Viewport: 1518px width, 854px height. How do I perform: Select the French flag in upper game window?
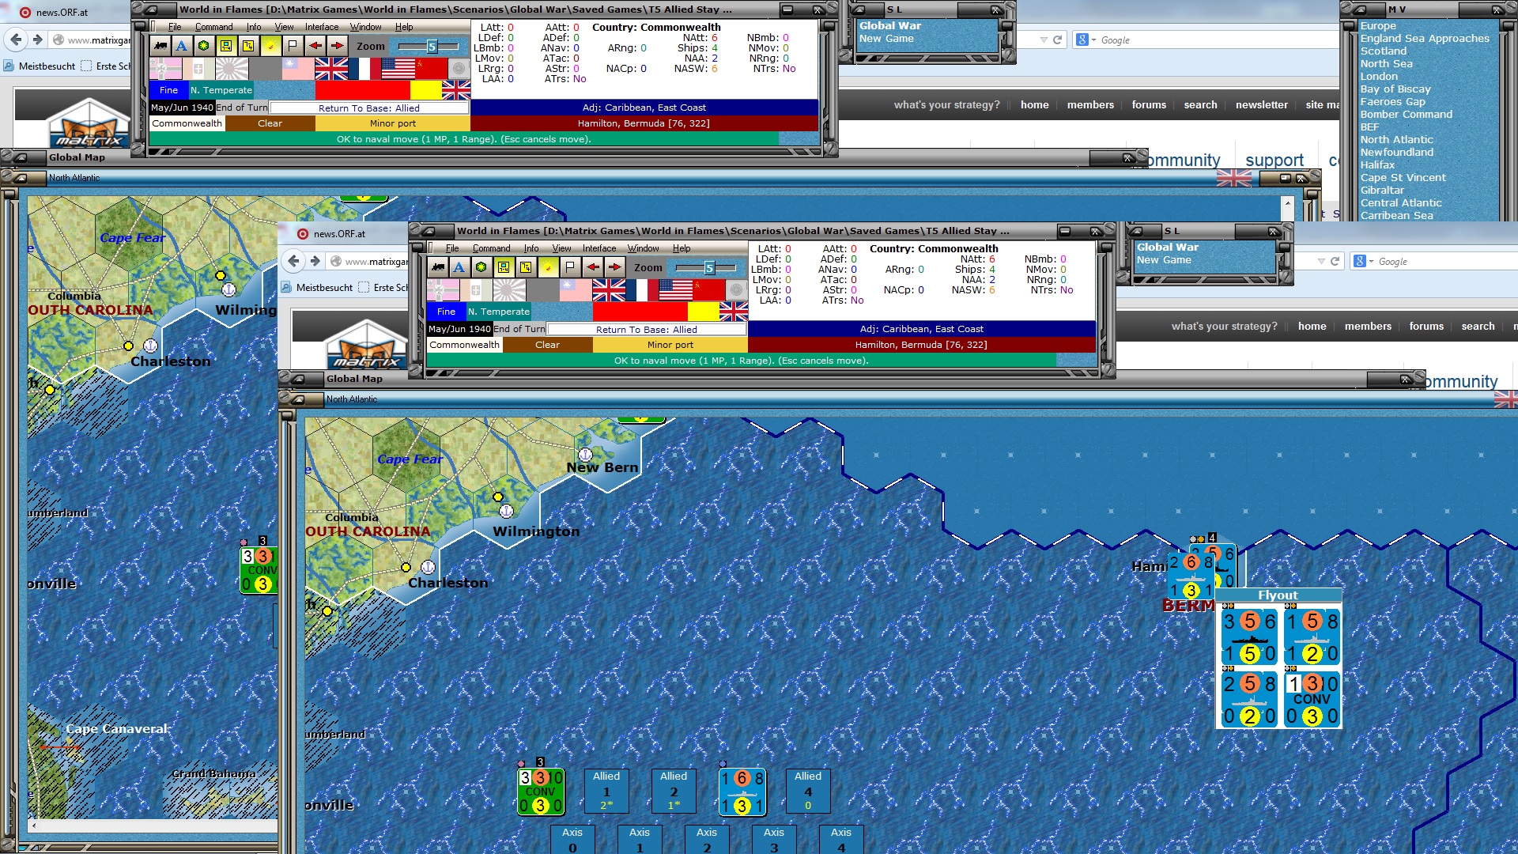coord(364,69)
